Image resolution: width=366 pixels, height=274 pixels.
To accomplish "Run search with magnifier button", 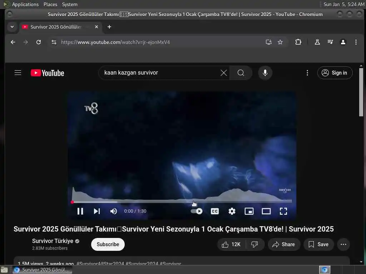I will point(241,73).
